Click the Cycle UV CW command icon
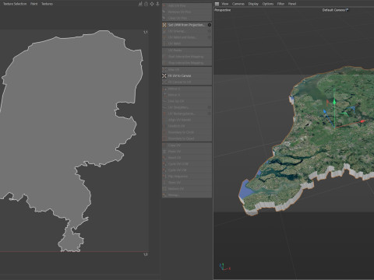Image resolution: width=374 pixels, height=280 pixels. tap(164, 170)
